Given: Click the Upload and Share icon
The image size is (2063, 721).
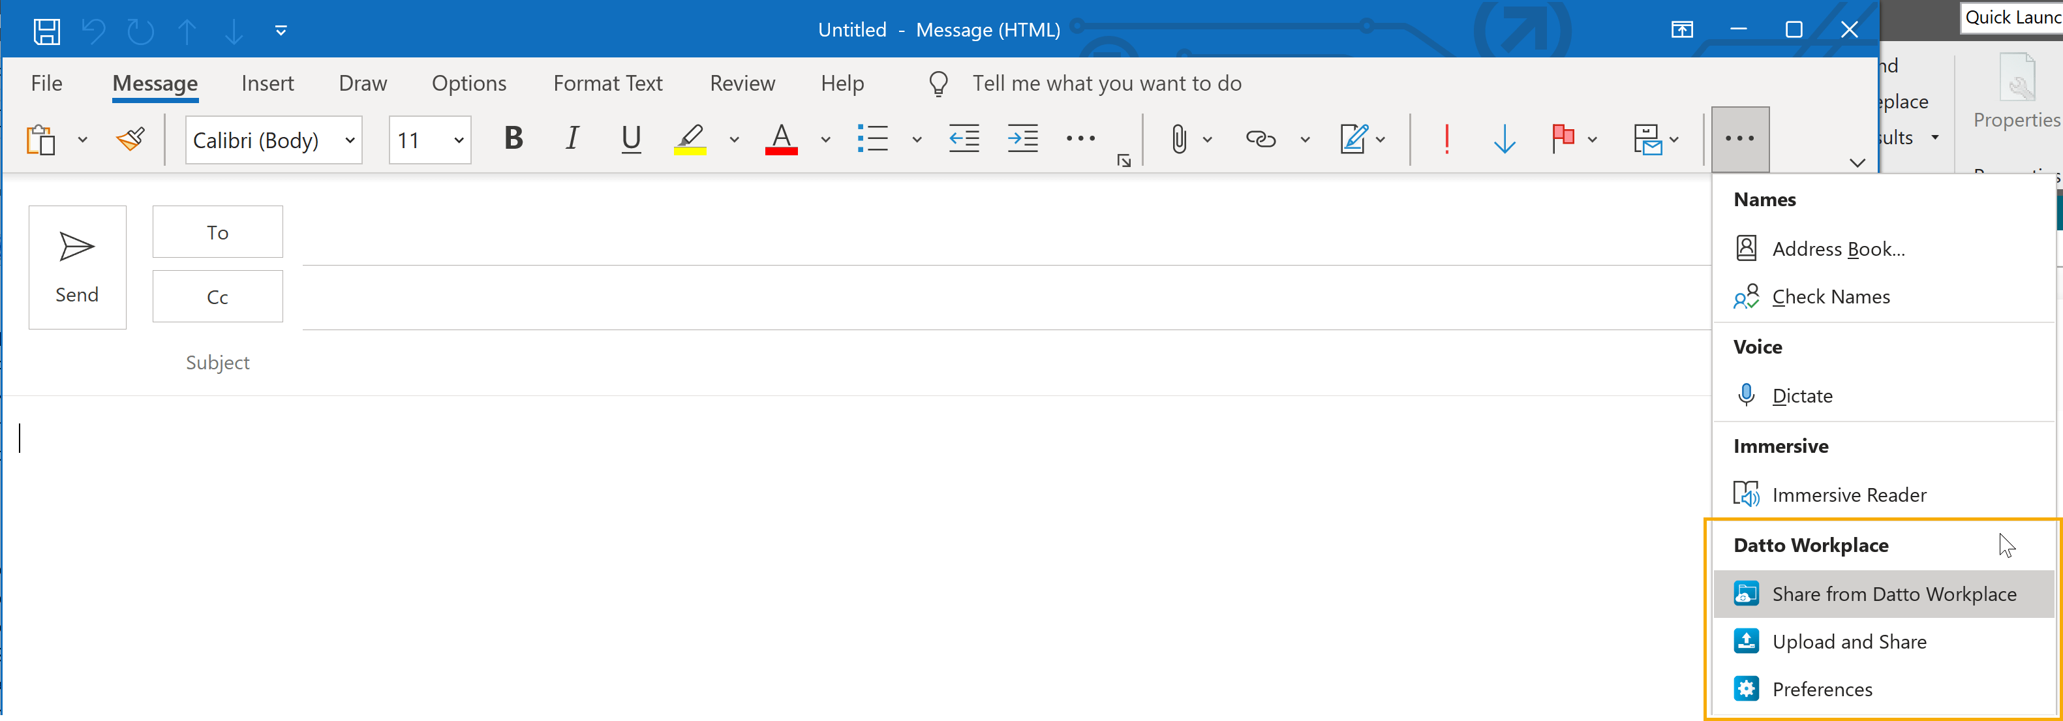Looking at the screenshot, I should point(1746,641).
